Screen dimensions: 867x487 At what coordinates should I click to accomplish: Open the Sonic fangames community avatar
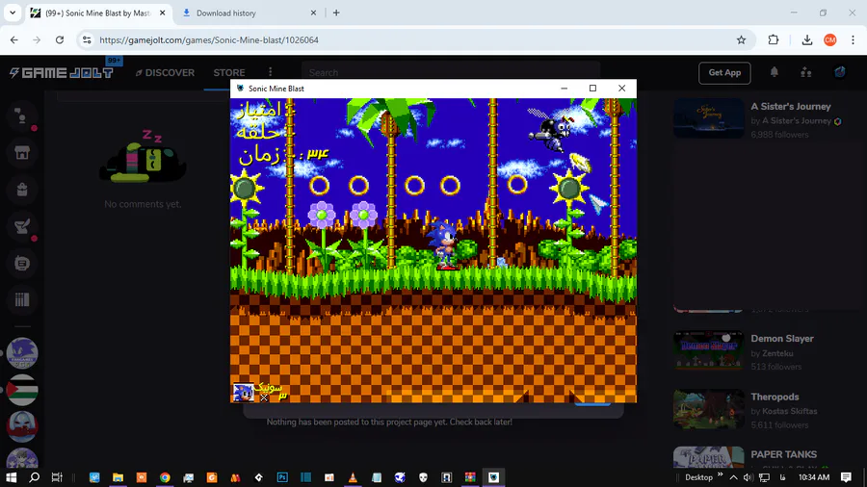click(x=22, y=353)
